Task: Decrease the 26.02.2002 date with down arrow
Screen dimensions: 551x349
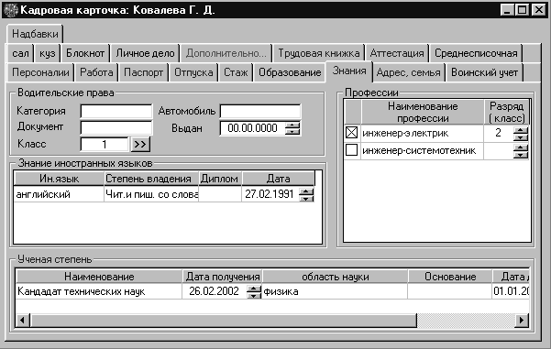Action: coord(254,295)
